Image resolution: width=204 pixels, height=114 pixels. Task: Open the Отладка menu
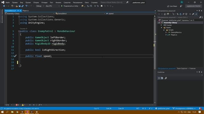tap(44, 3)
